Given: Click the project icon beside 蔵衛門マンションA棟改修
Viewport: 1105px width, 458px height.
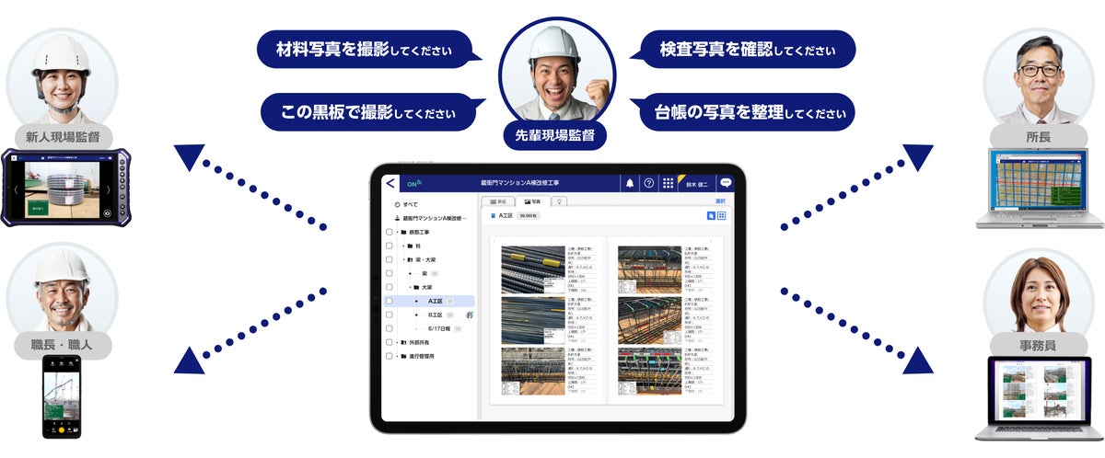Looking at the screenshot, I should 397,218.
